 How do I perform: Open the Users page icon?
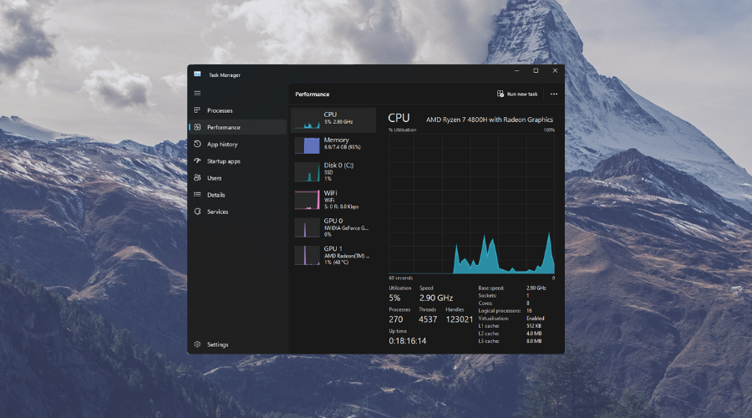coord(197,178)
